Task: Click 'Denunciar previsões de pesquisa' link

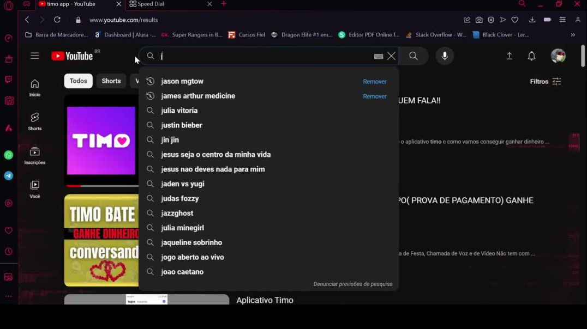Action: tap(353, 284)
